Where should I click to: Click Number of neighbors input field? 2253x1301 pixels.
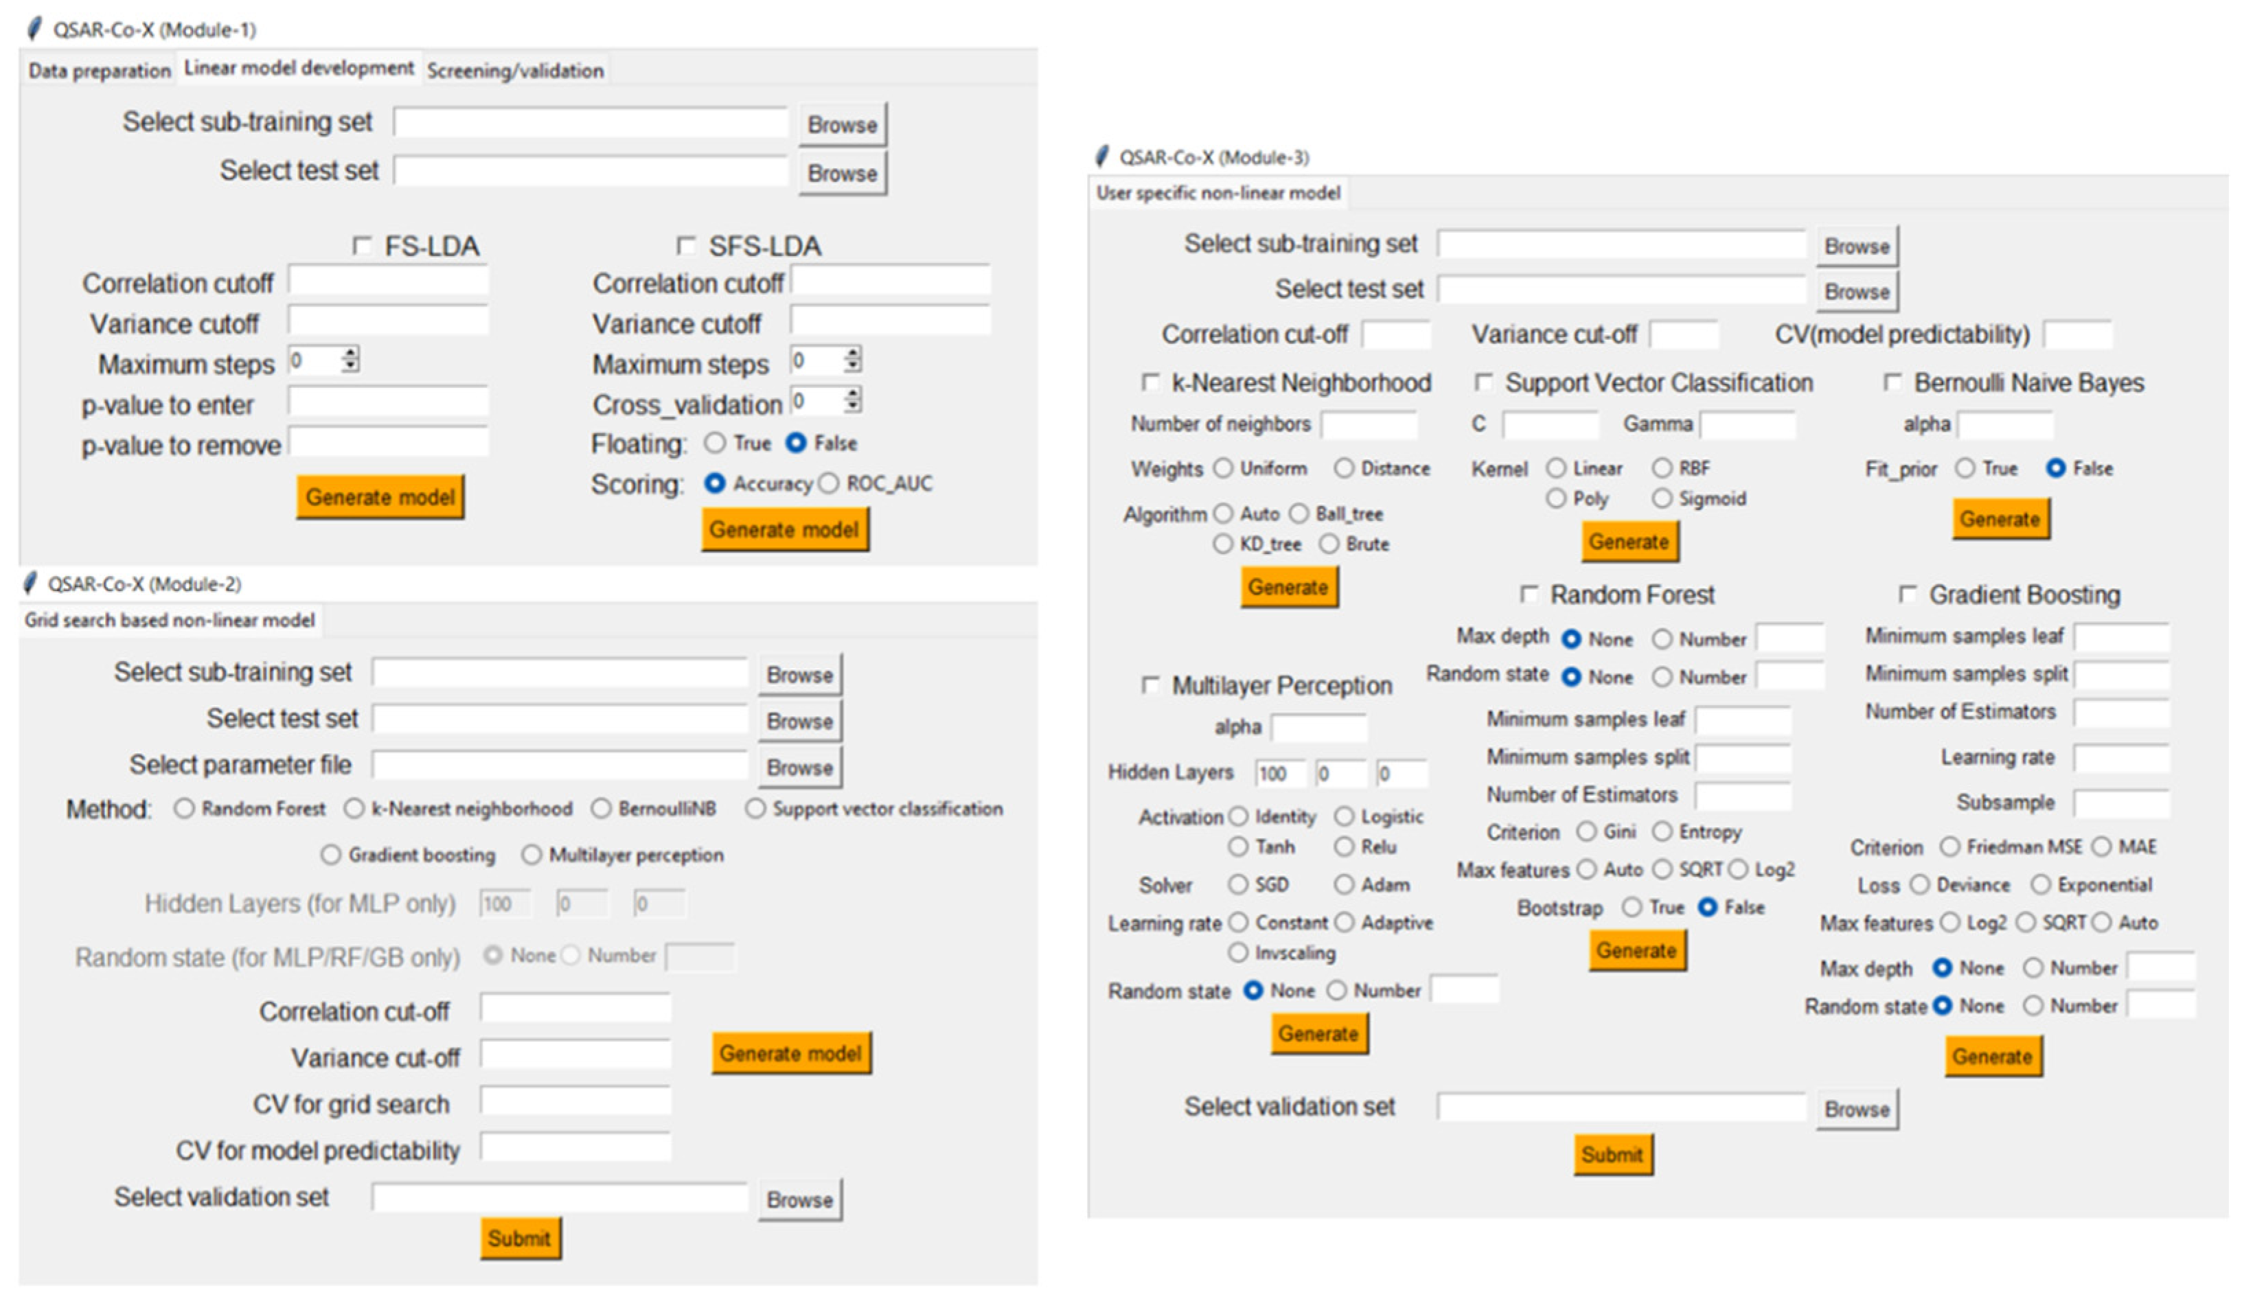(1369, 424)
